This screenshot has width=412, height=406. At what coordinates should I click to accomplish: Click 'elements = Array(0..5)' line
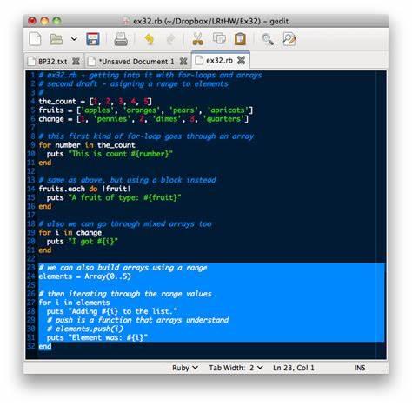pyautogui.click(x=84, y=276)
